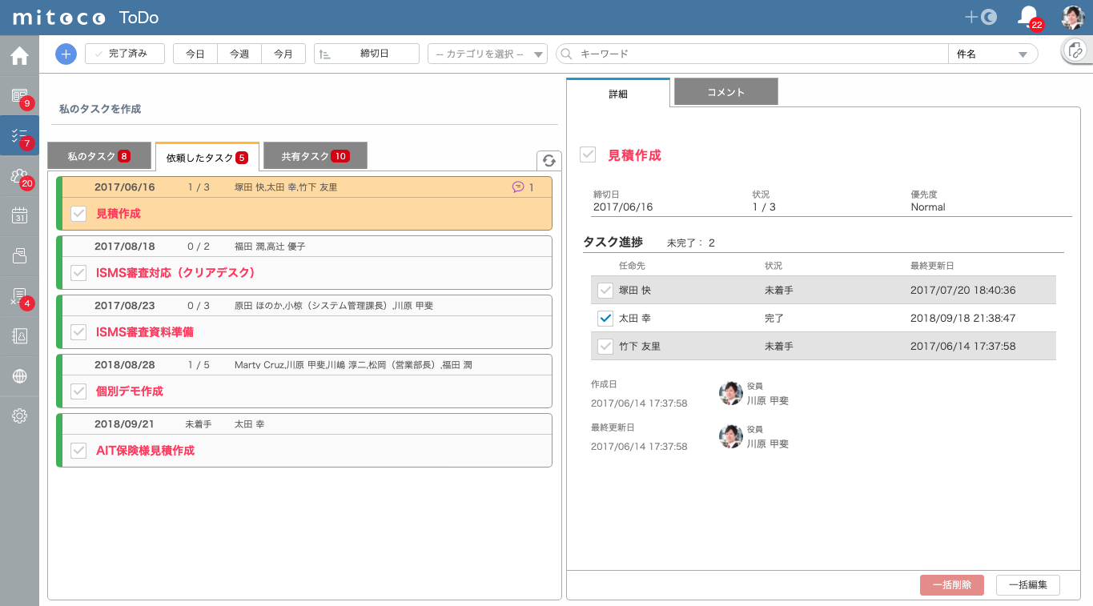Check the ISMS審査対応（クリアデスク） task
The width and height of the screenshot is (1093, 606).
pyautogui.click(x=78, y=273)
